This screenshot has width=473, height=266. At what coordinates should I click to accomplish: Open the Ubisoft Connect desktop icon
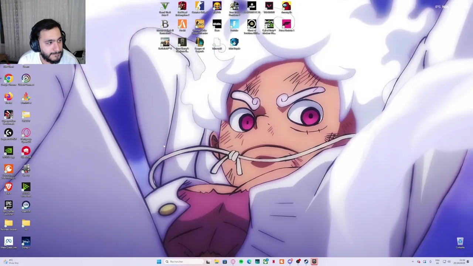26,80
